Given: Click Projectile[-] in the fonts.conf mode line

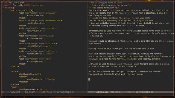Looking at the screenshot, I should pos(67,92).
